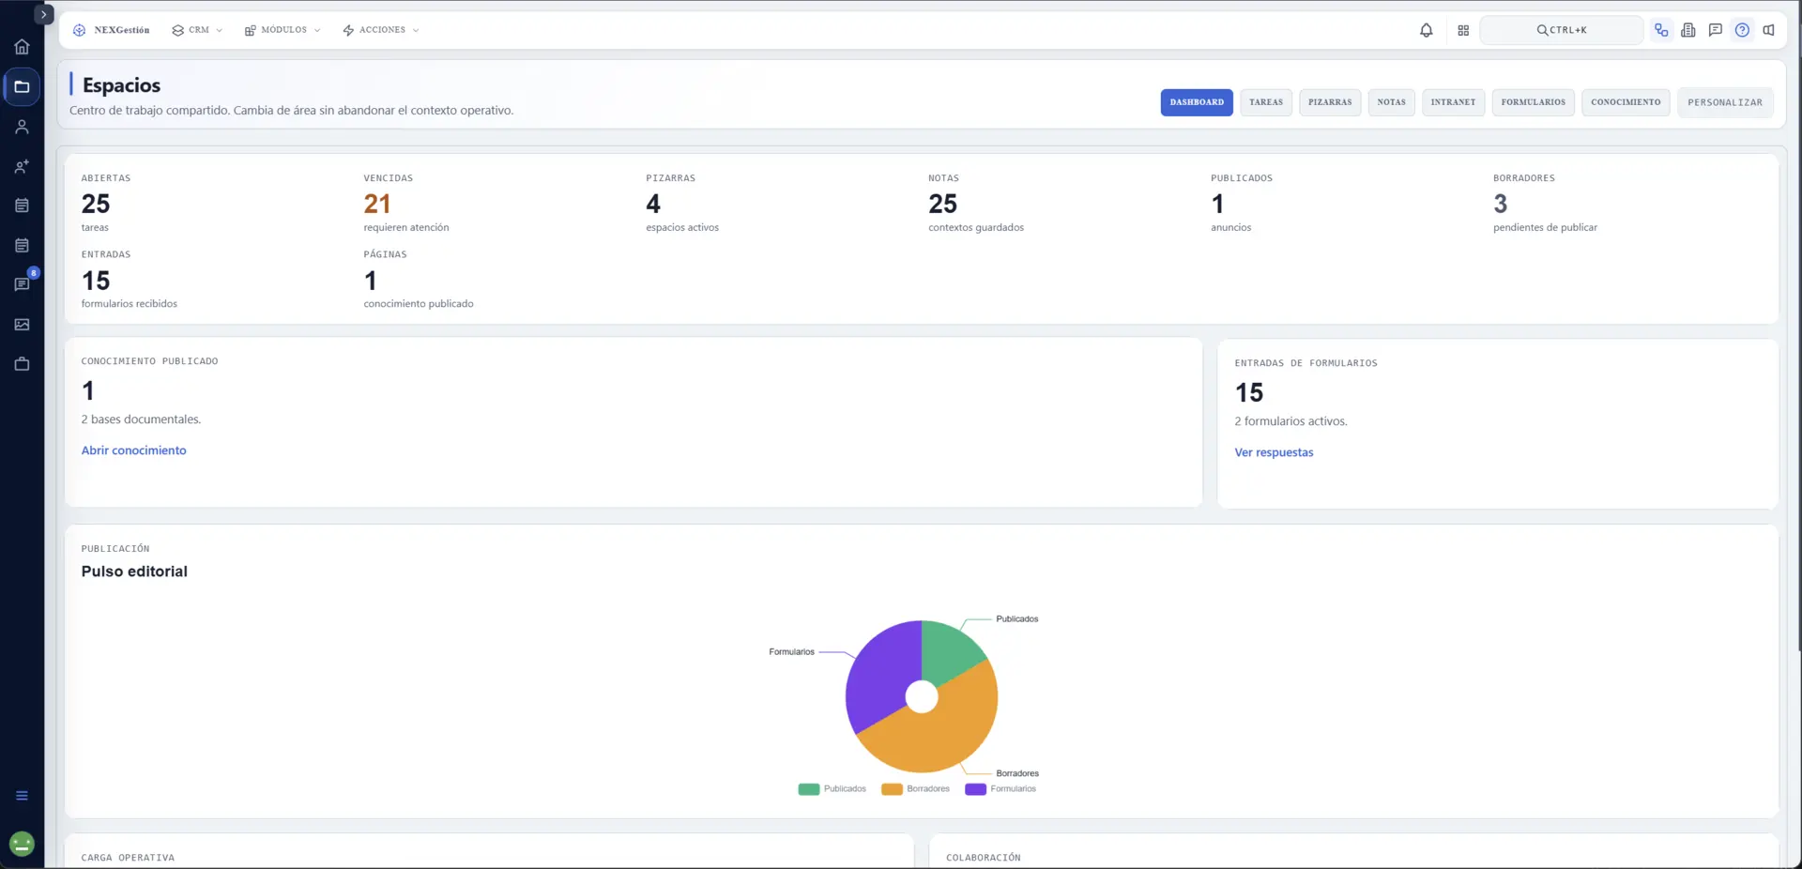Switch to the NOTAS tab
Viewport: 1802px width, 869px height.
coord(1391,102)
